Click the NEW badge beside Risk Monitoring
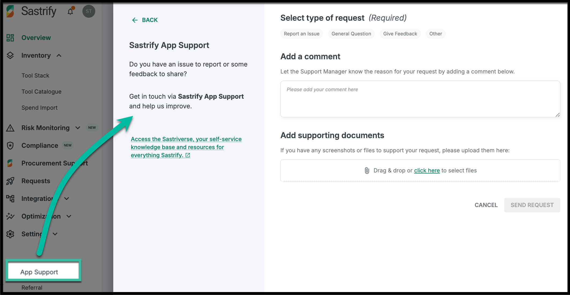The width and height of the screenshot is (570, 295). point(92,128)
